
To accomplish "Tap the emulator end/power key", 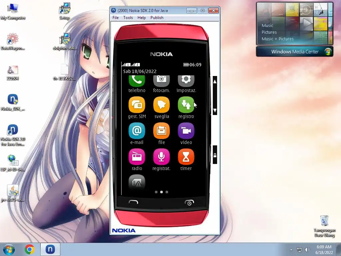I will pos(189,203).
